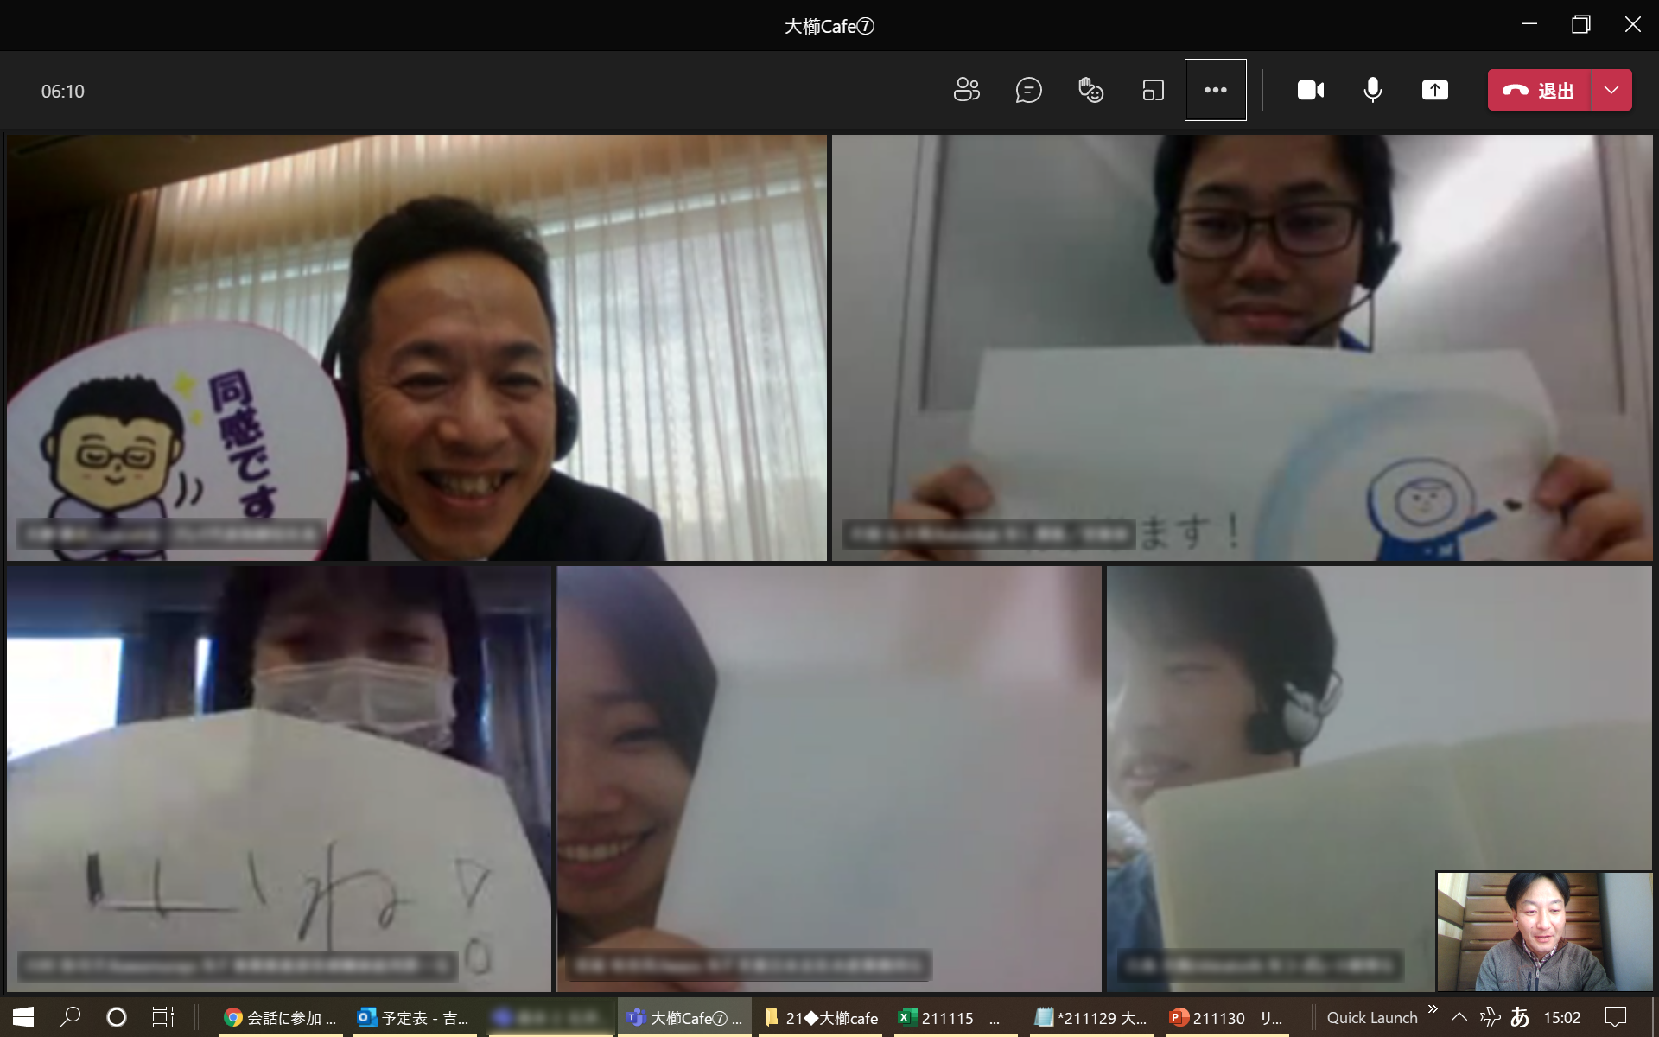
Task: Open Outlook 予定表 taskbar item
Action: point(414,1017)
